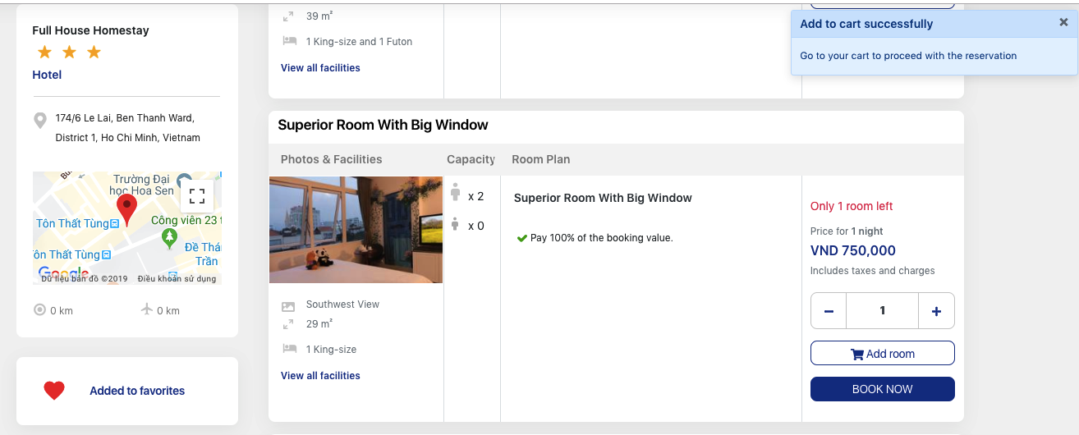
Task: Click Added to favorites label
Action: click(137, 391)
